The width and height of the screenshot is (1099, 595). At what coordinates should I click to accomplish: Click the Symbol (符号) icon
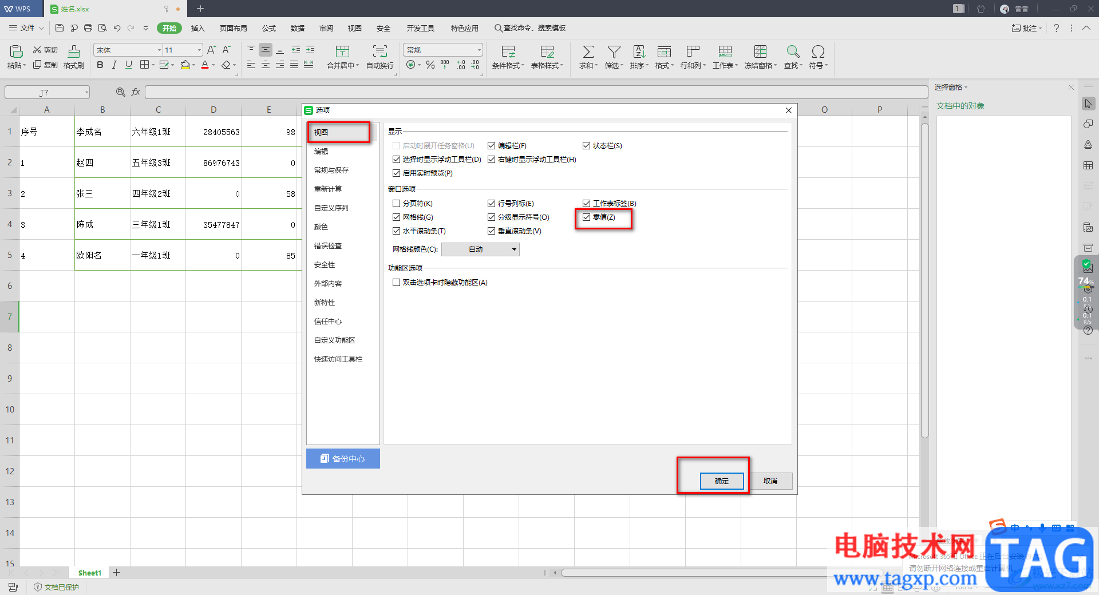pos(818,51)
